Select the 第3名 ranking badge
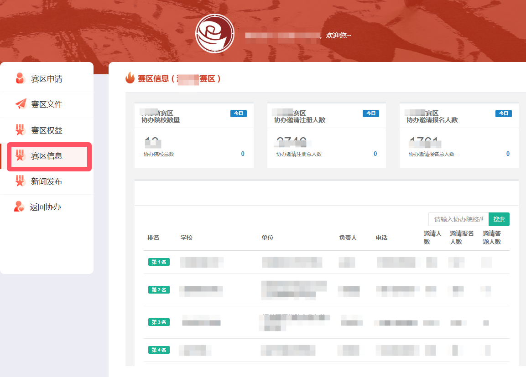This screenshot has width=526, height=377. [159, 322]
